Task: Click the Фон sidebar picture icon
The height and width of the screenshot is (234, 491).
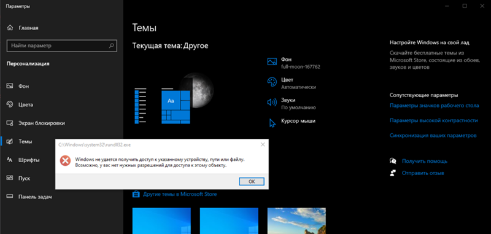Action: pyautogui.click(x=10, y=86)
